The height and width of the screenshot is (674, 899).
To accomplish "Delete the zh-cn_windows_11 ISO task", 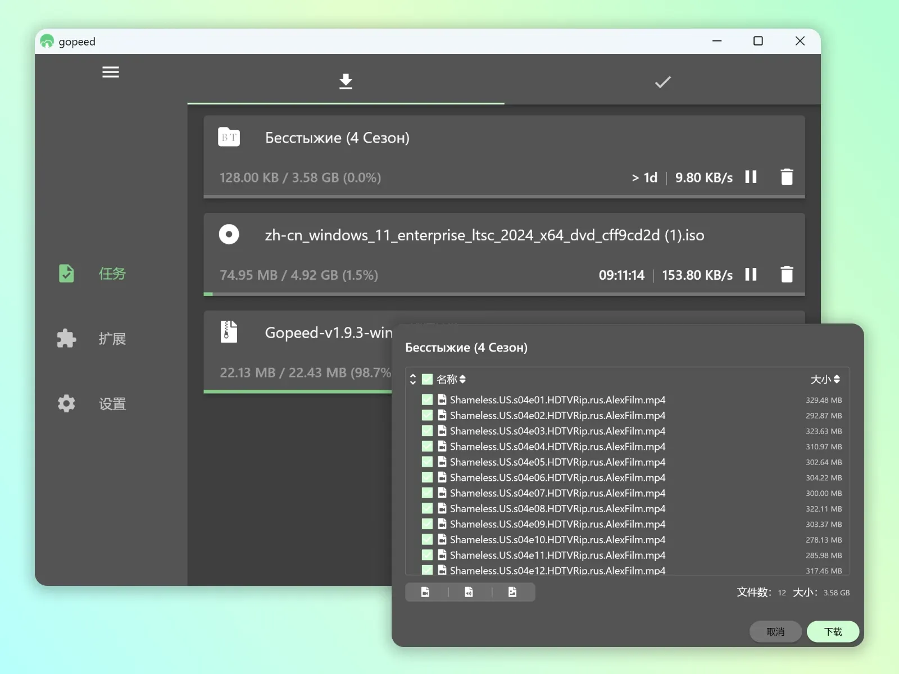I will (787, 274).
